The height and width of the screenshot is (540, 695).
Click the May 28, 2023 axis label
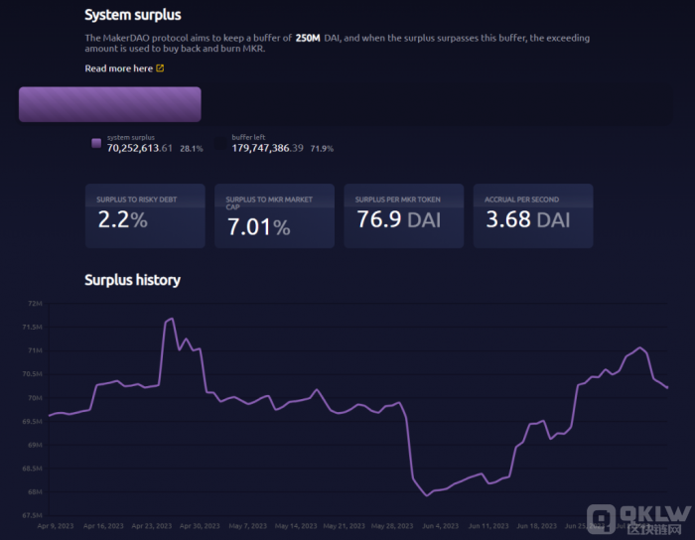(x=392, y=526)
